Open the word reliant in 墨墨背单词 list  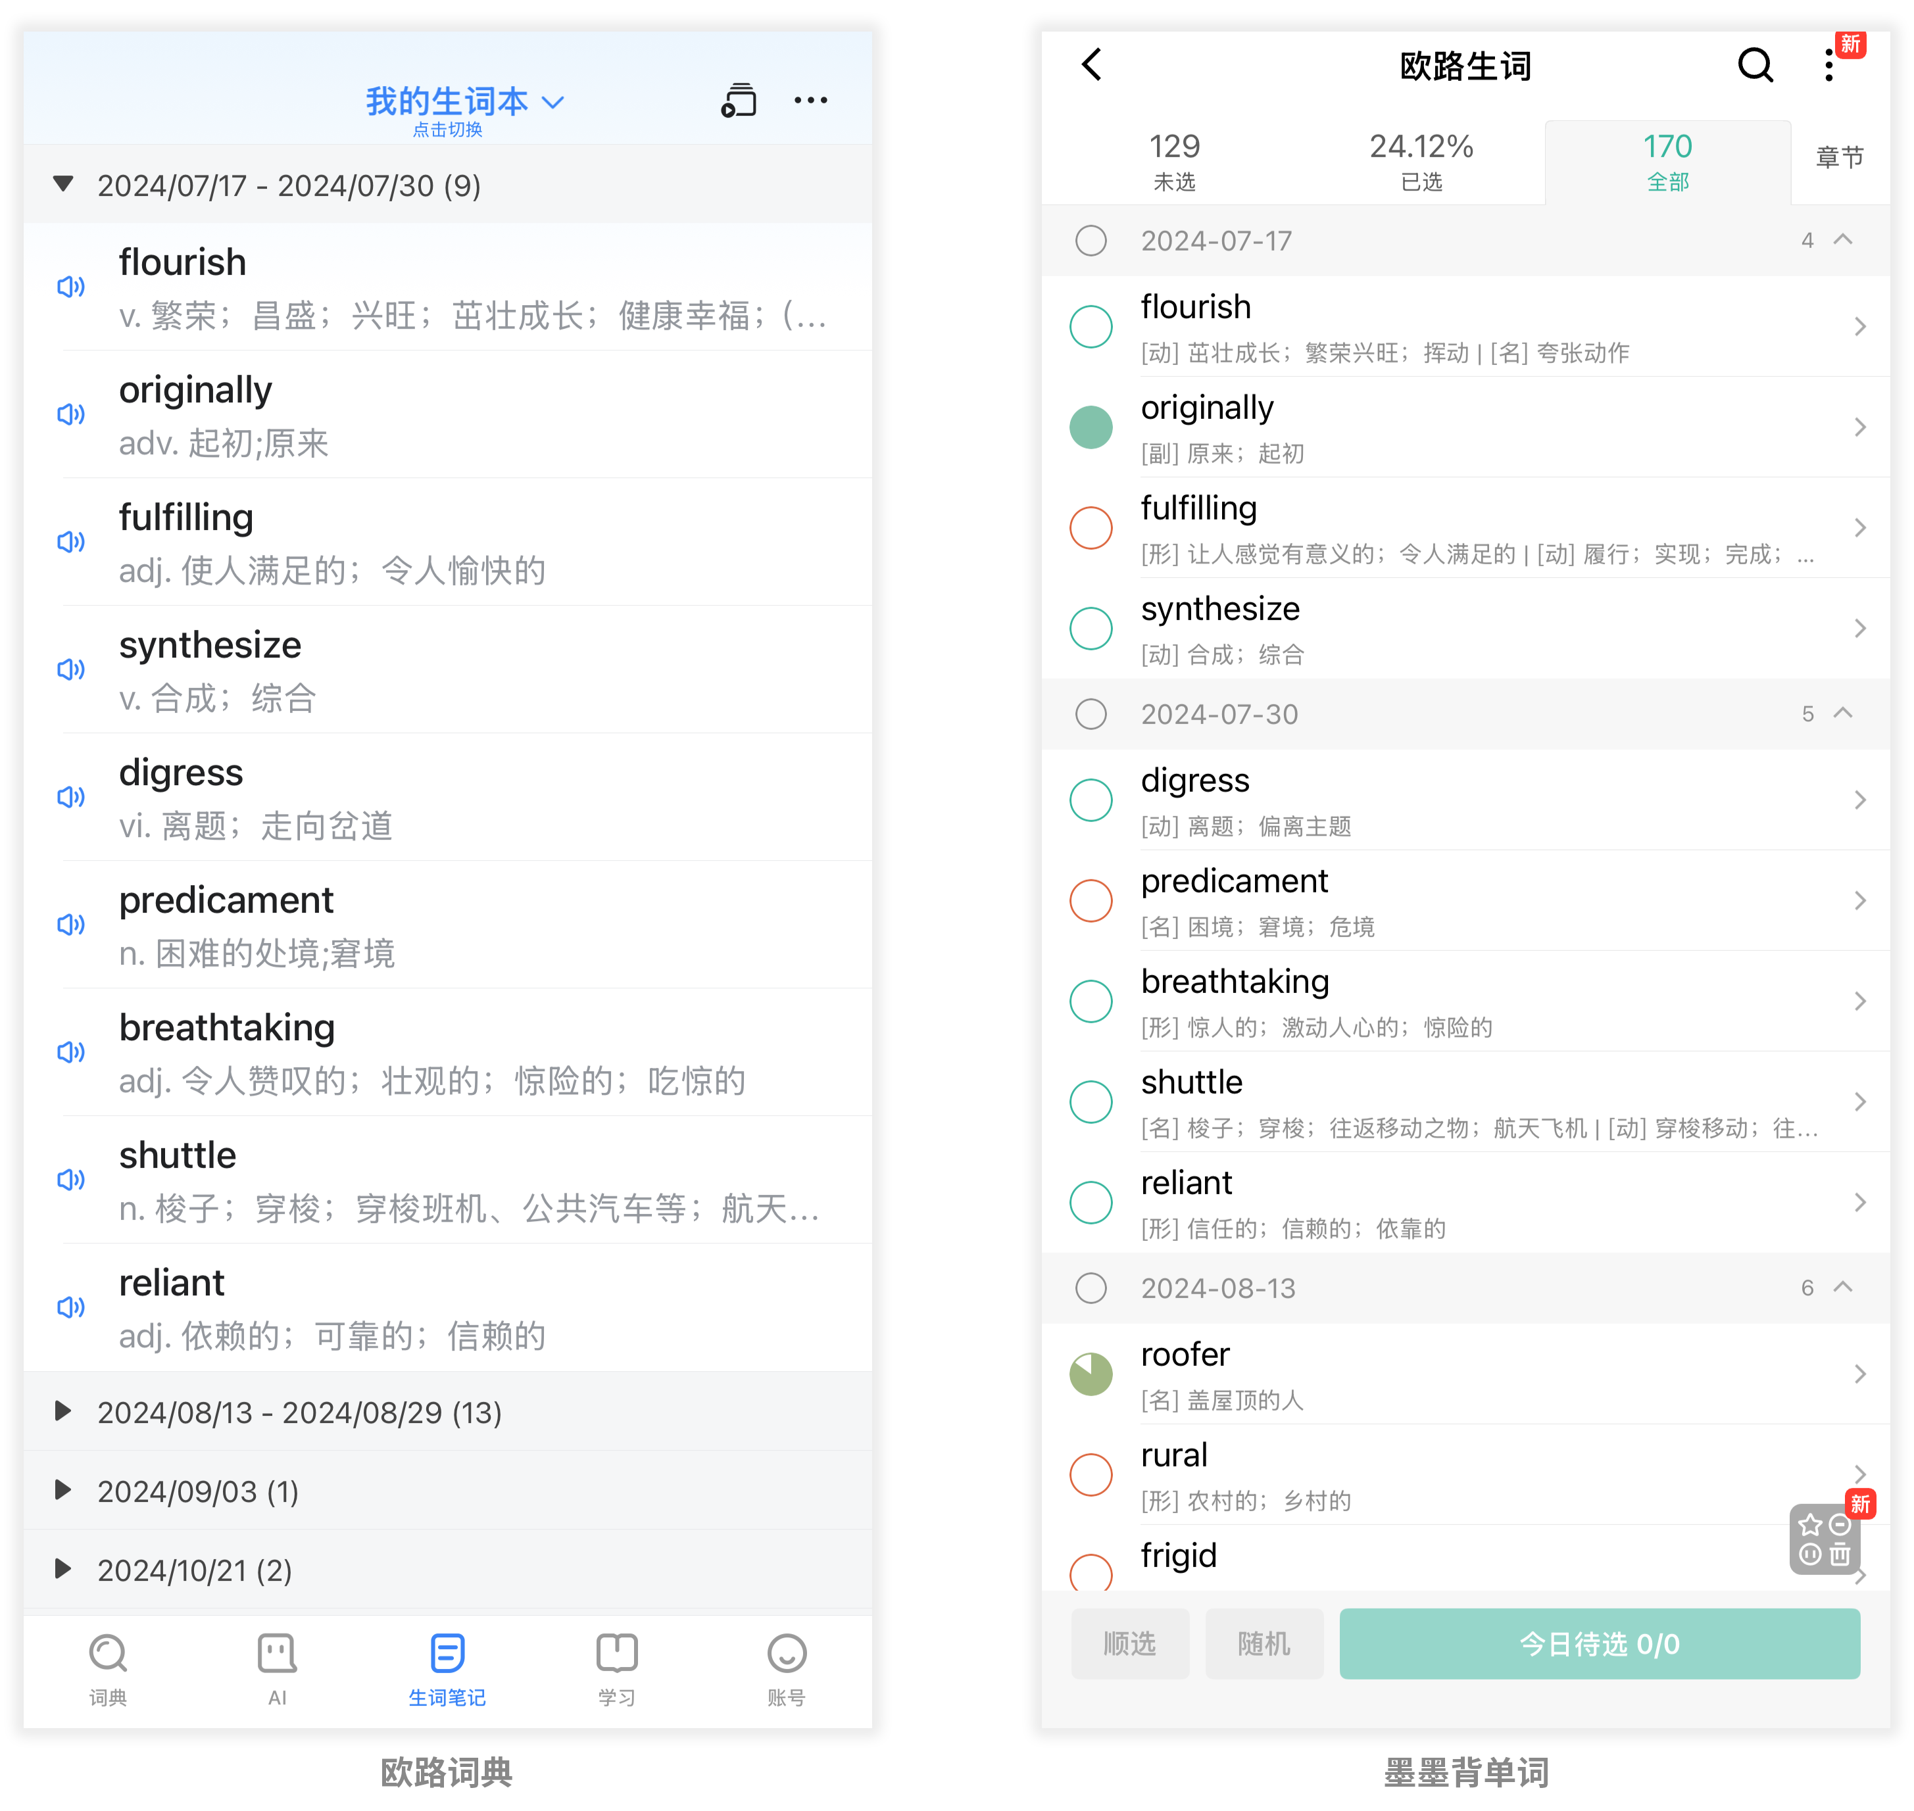[x=1465, y=1203]
